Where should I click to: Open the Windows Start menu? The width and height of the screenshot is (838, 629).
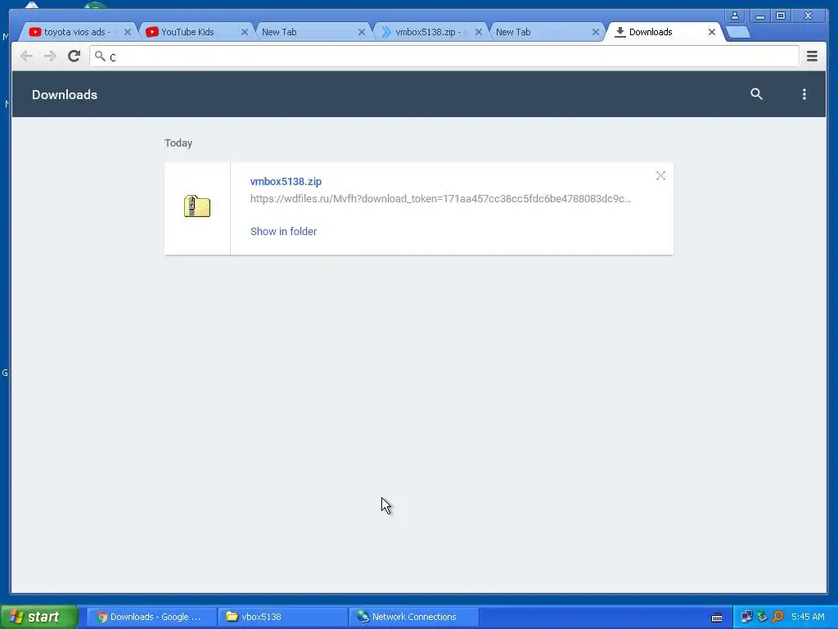(x=38, y=617)
